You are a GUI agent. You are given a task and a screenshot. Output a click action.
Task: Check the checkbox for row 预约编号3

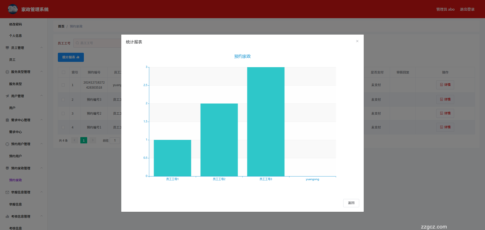coord(63,100)
